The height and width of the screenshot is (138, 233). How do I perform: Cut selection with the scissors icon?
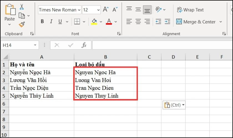(x=22, y=7)
